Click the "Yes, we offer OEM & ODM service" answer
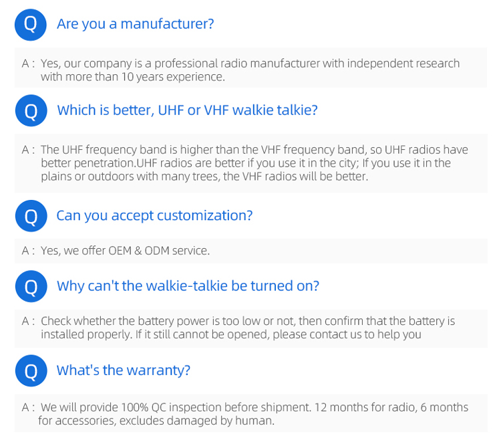Viewport: 501px width, 448px height. (x=126, y=251)
